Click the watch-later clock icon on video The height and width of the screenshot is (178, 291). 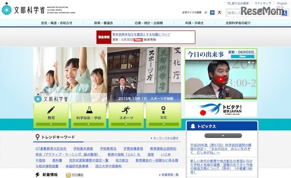(x=249, y=63)
